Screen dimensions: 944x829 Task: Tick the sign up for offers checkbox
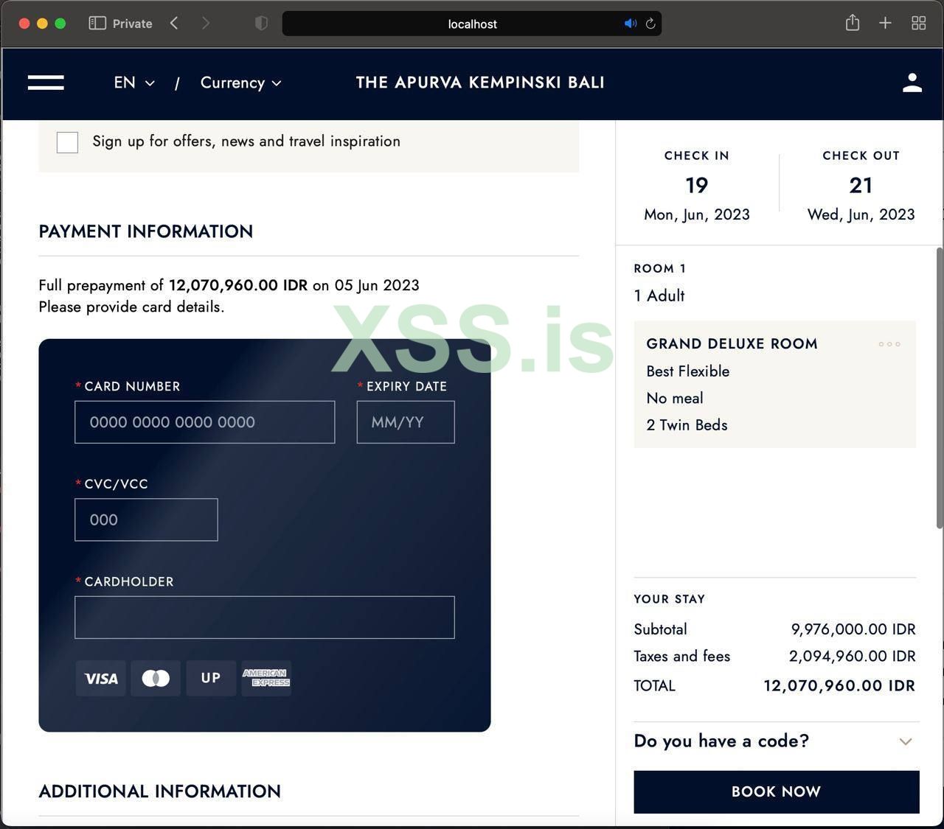coord(67,142)
